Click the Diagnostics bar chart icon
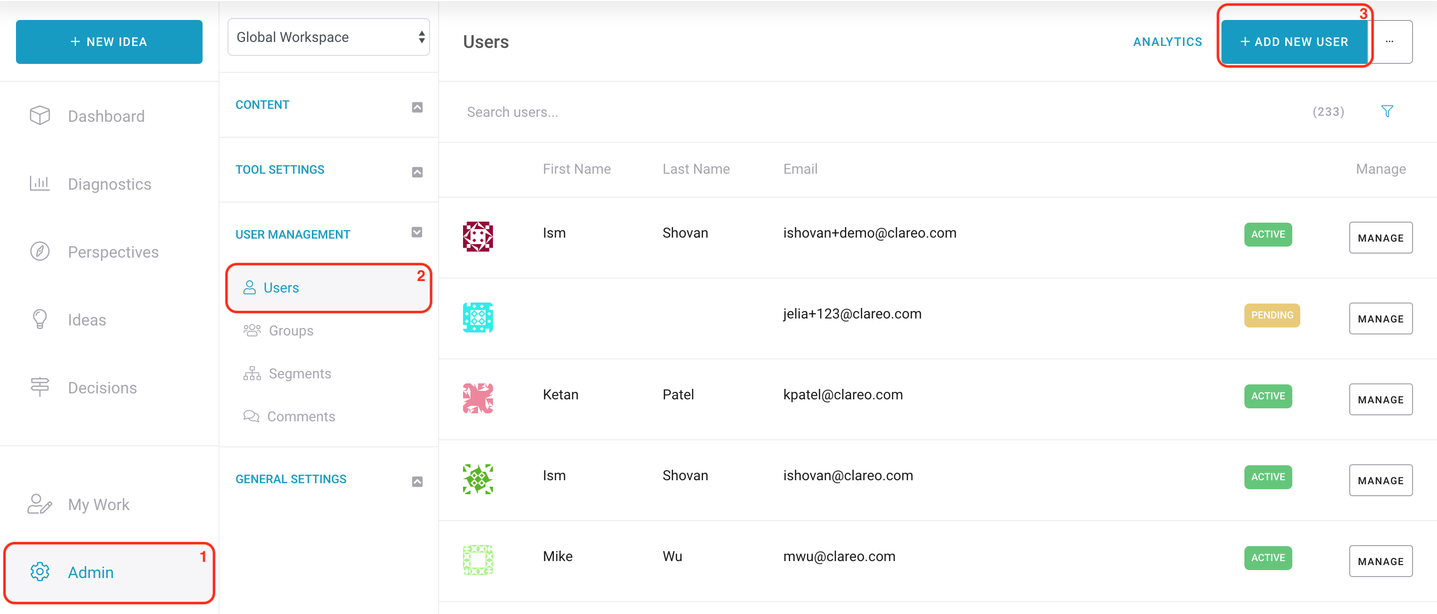This screenshot has width=1437, height=614. 39,184
